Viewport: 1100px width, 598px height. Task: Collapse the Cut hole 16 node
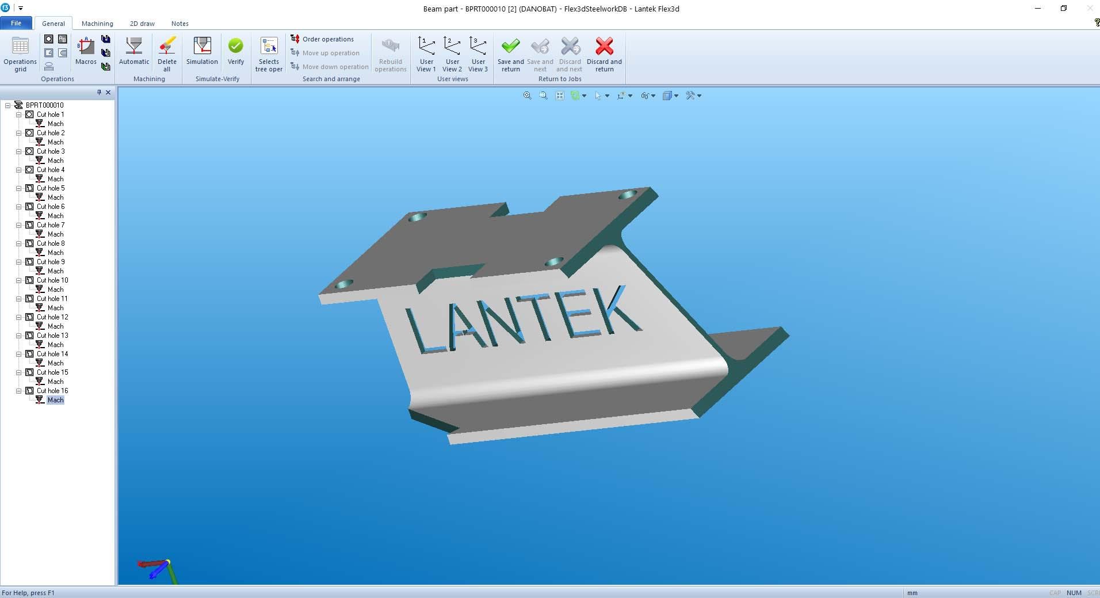coord(18,391)
